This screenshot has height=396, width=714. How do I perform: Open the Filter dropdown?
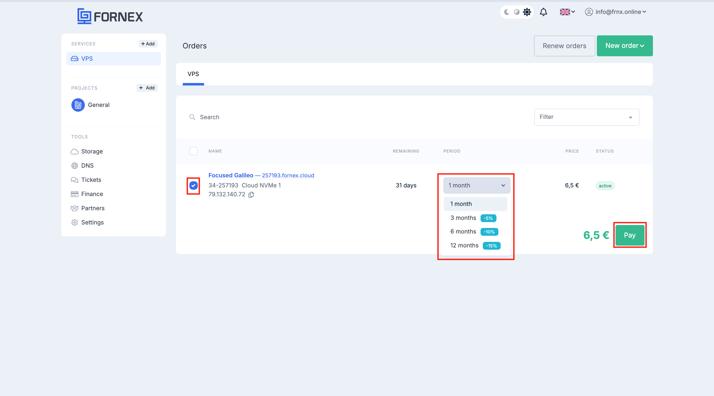tap(587, 117)
